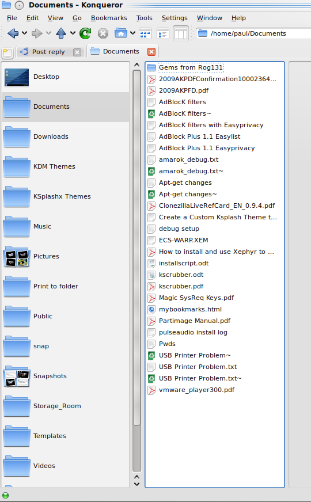Open the File menu
Viewport: 311px width, 502px height.
pyautogui.click(x=12, y=18)
